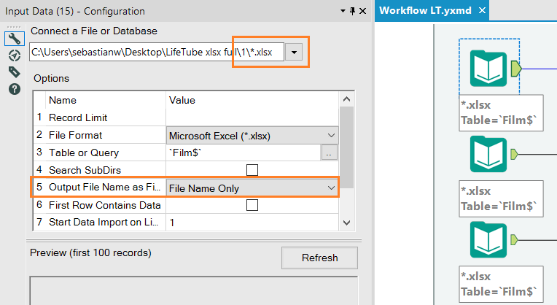This screenshot has width=557, height=305.
Task: Expand the file path dropdown arrow
Action: tap(294, 53)
